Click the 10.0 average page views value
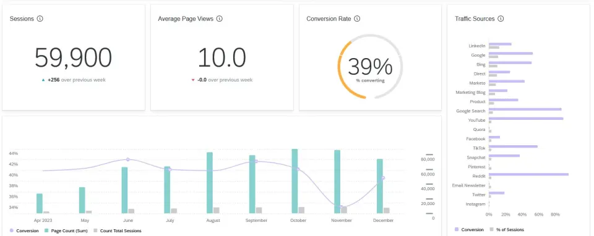The image size is (594, 236). tap(222, 58)
